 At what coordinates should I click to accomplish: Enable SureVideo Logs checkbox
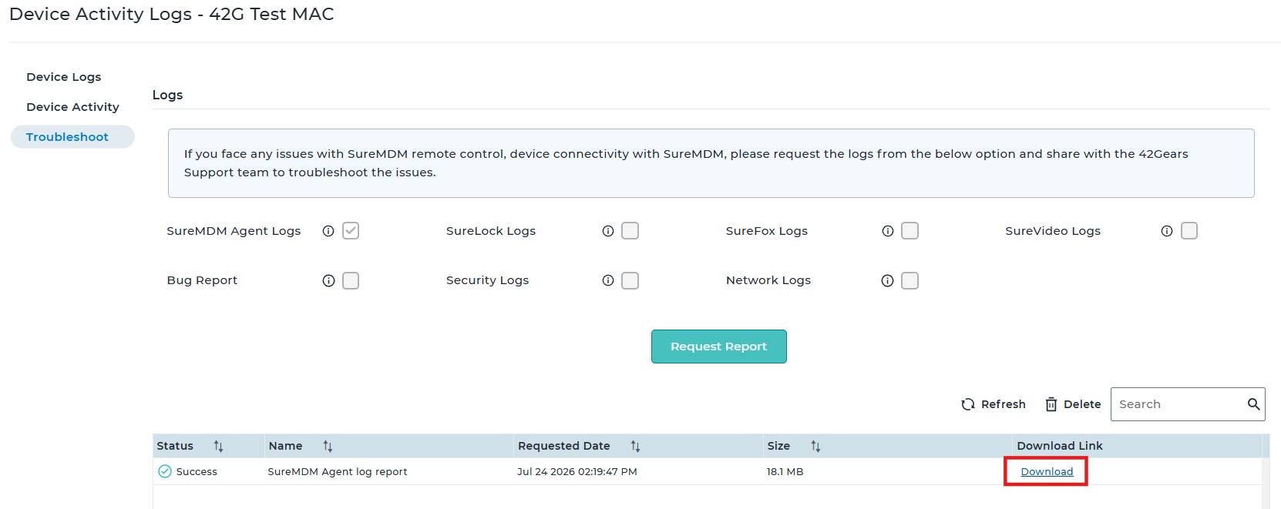[1189, 231]
